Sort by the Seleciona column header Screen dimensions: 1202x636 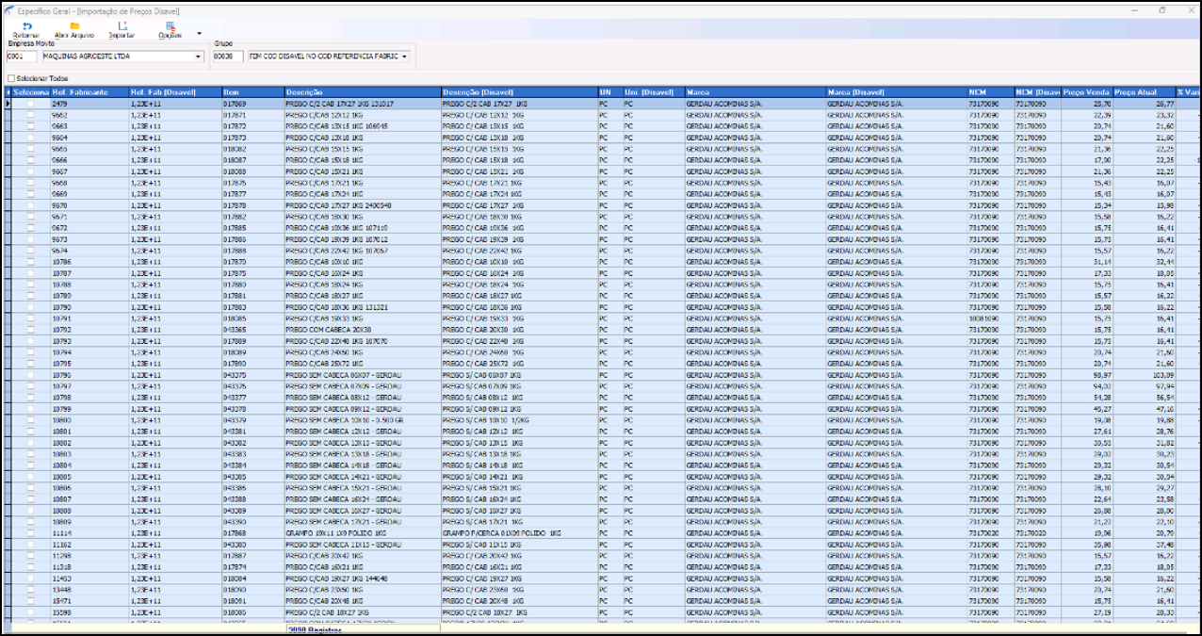coord(31,92)
